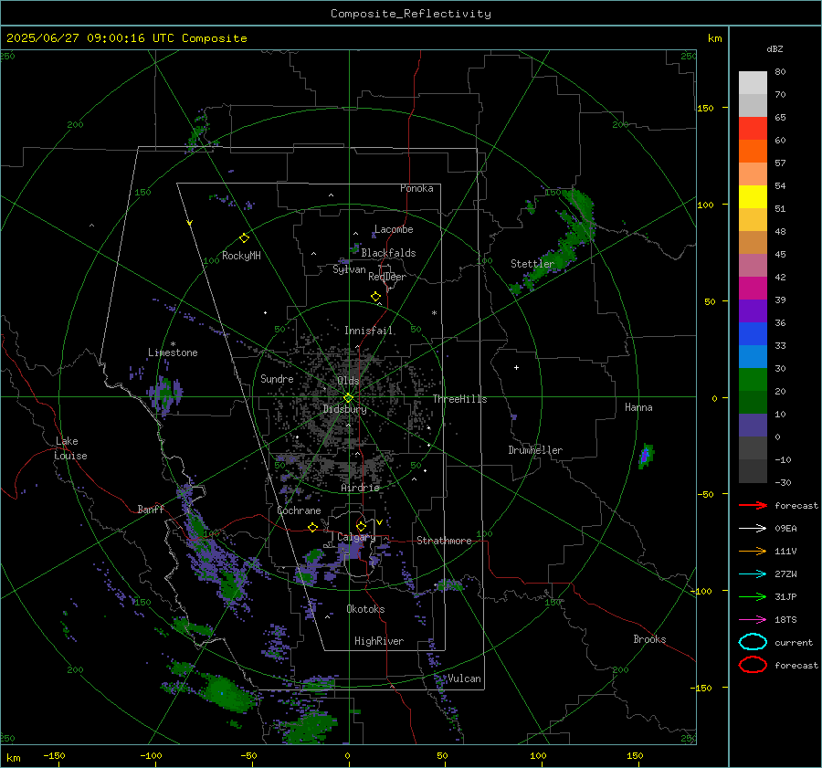Screen dimensions: 822x768
Task: Select the purple swatch in dBZ scale
Action: (x=753, y=310)
